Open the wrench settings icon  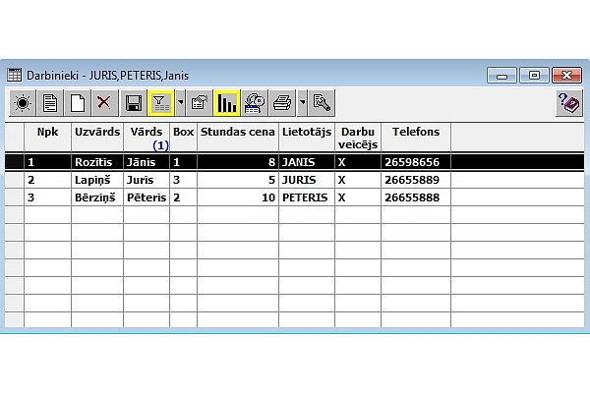point(321,102)
